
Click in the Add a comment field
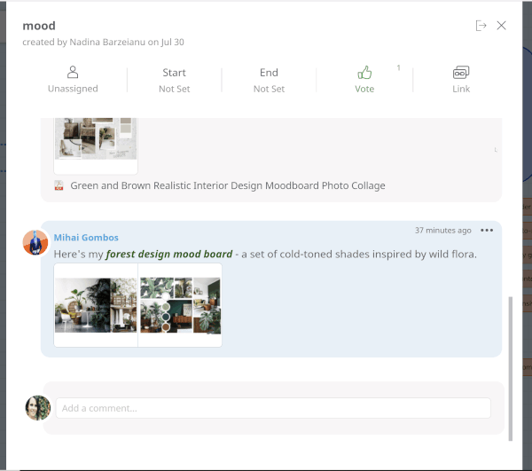point(273,408)
